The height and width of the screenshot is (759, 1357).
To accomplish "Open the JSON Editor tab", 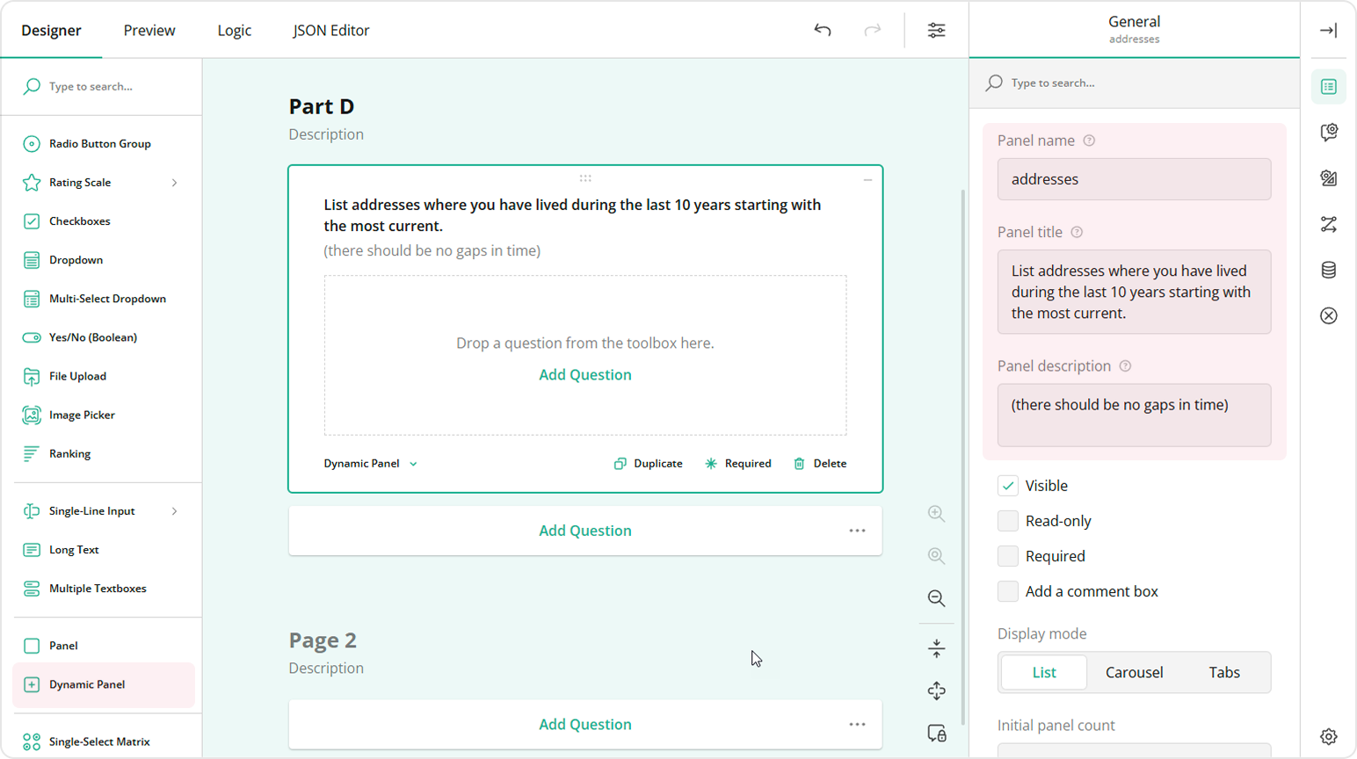I will coord(330,30).
